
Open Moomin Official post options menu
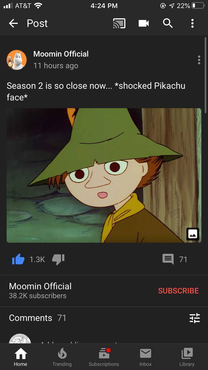pos(199,60)
